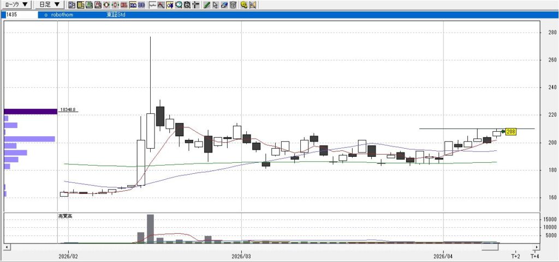Click the trash can delete icon

click(233, 5)
